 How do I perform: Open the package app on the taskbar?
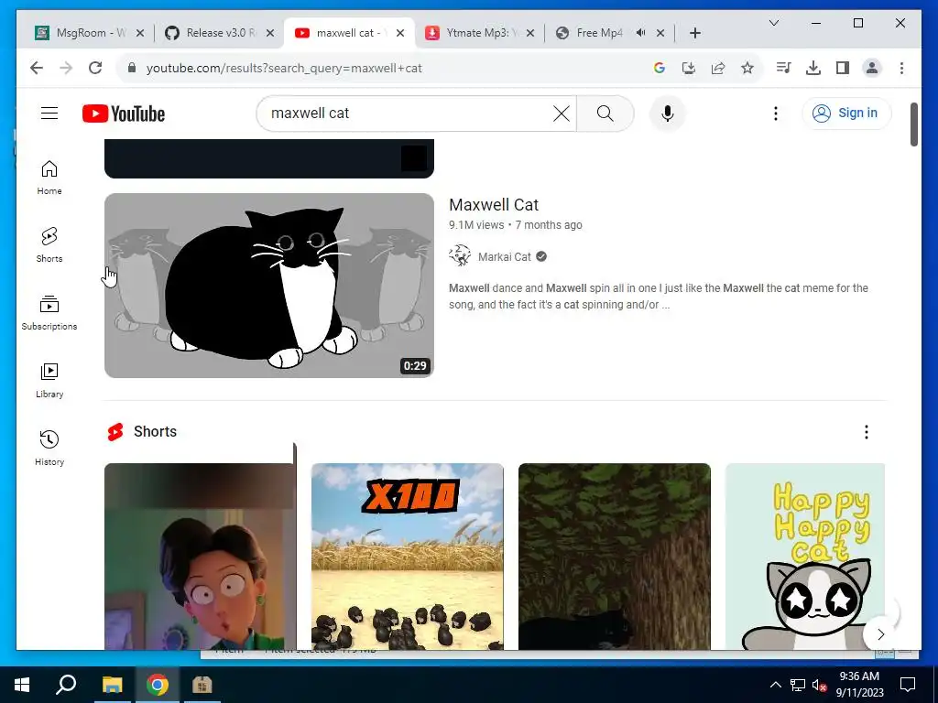tap(202, 685)
